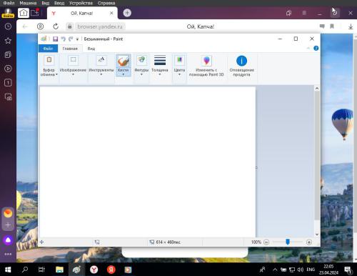
Task: Select the Ой, Капча! browser tab
Action: point(82,13)
